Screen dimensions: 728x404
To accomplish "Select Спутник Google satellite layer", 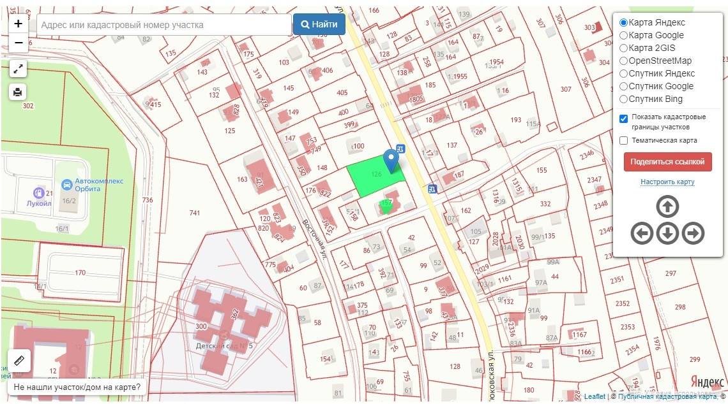I will (x=623, y=86).
